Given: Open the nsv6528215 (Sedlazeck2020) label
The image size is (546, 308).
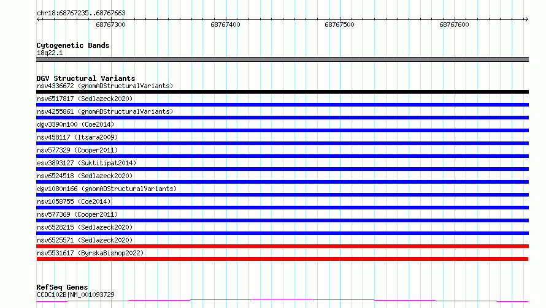Looking at the screenshot, I should coord(85,227).
